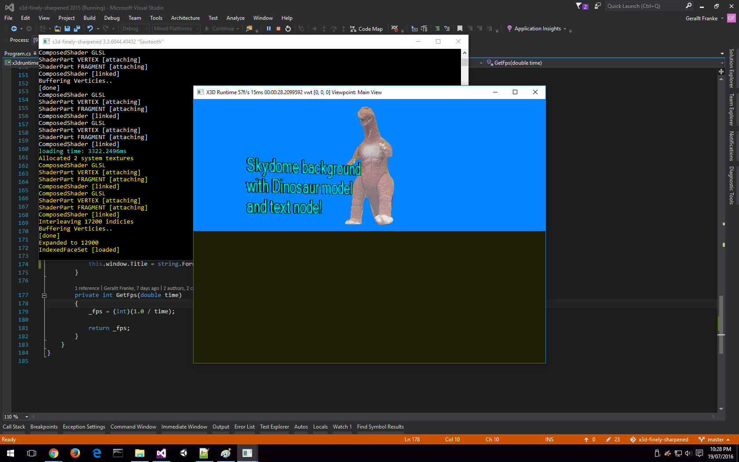Screen dimensions: 739x462
Task: Open Google Chrome from the taskbar
Action: (53, 453)
